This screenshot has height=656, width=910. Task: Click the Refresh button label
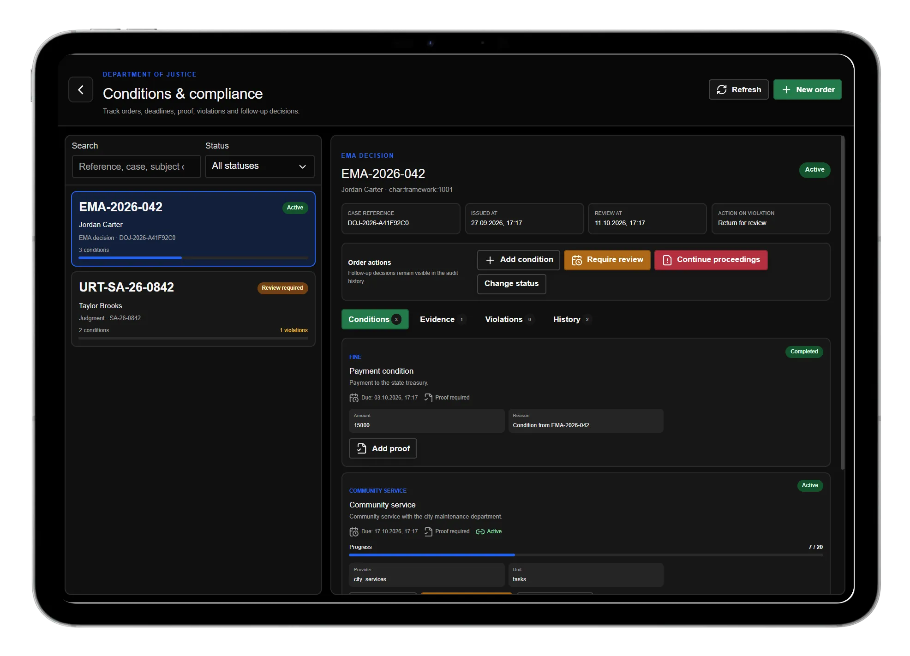click(746, 89)
